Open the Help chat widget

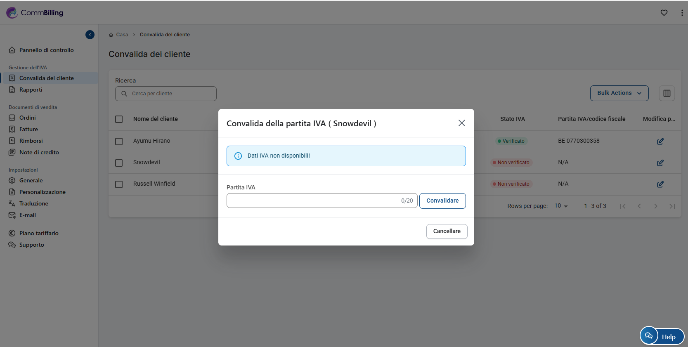coord(662,336)
